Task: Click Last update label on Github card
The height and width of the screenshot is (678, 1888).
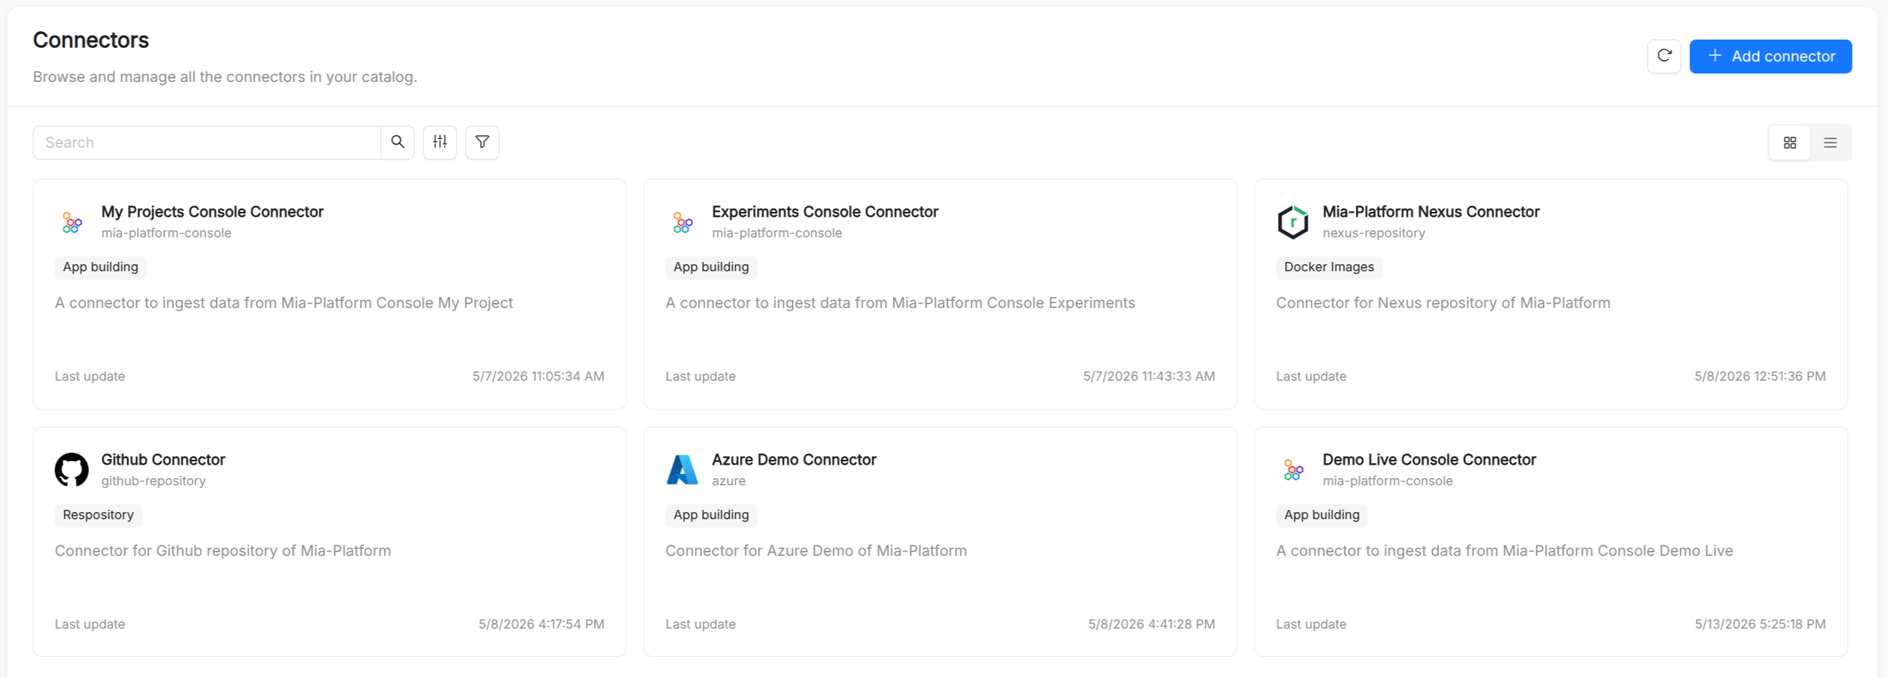Action: click(90, 624)
